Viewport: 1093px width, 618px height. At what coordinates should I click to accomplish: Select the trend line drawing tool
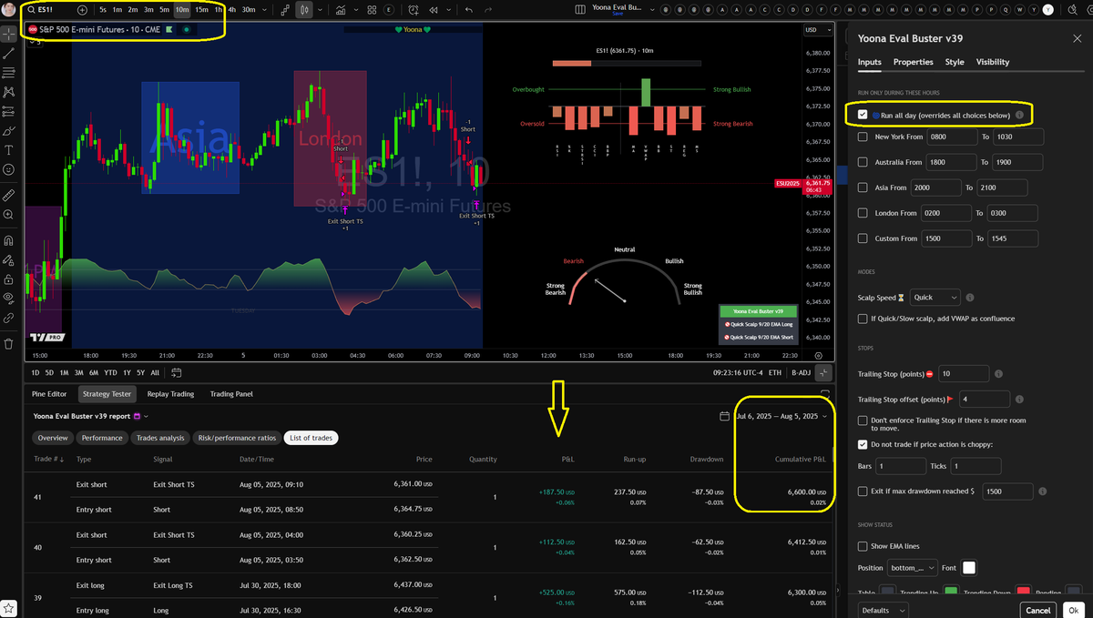8,54
